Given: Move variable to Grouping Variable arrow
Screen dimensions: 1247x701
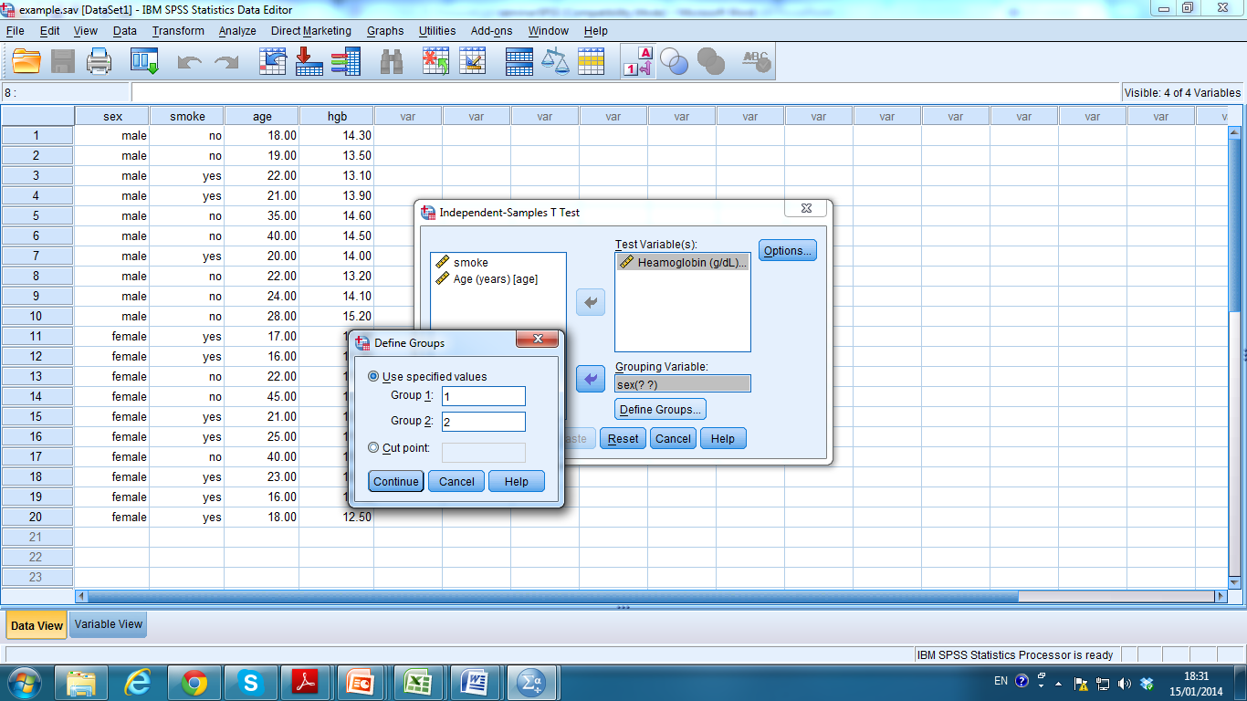Looking at the screenshot, I should tap(591, 378).
